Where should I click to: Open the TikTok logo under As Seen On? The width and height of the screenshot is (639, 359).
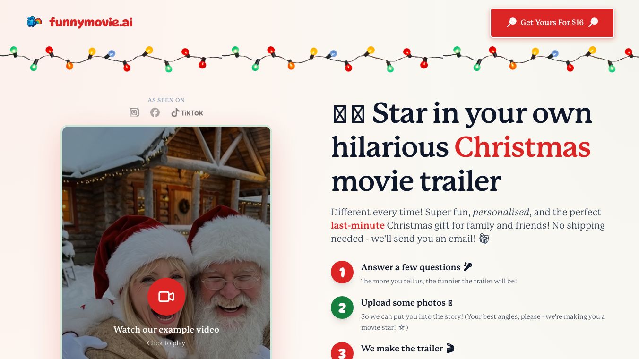tap(187, 112)
